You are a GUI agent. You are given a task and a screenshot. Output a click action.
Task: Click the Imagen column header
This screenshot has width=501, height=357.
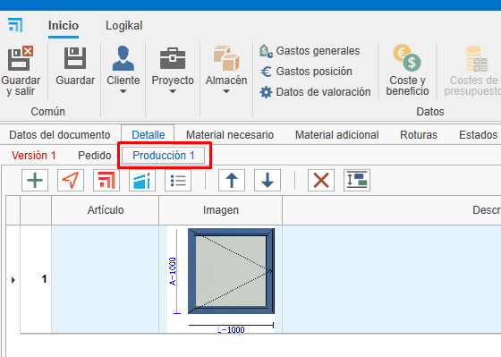point(220,210)
